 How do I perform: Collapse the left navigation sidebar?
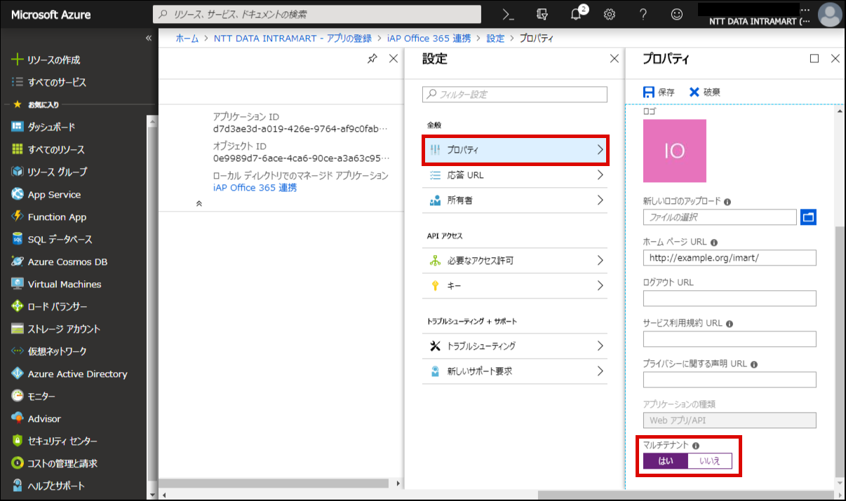pos(149,38)
